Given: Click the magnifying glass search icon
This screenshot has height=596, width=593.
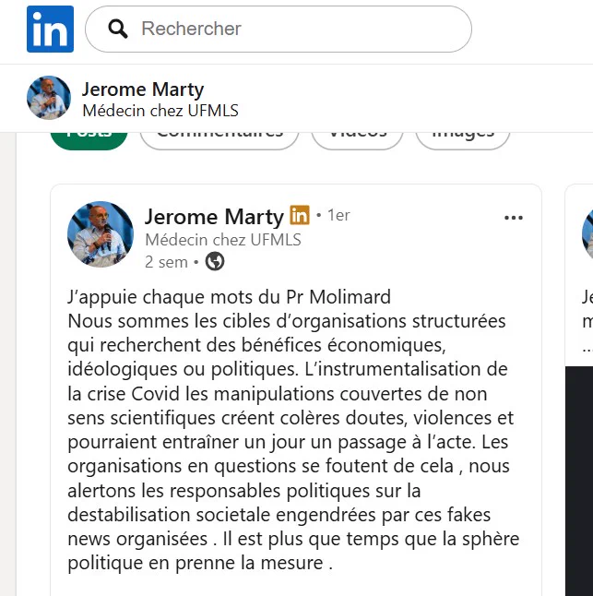Looking at the screenshot, I should tap(118, 29).
